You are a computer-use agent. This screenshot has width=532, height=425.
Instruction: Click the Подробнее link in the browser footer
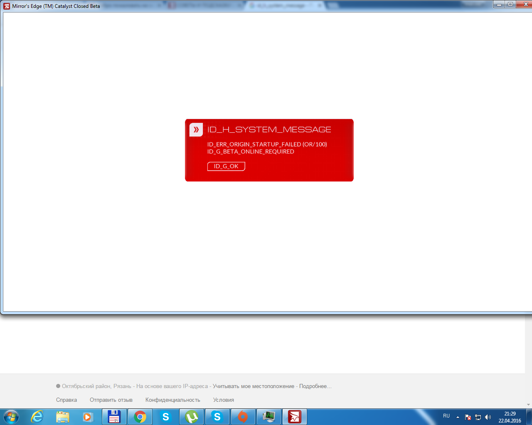[315, 386]
